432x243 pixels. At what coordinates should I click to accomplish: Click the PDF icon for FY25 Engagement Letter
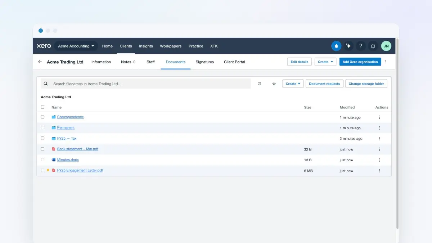point(54,170)
